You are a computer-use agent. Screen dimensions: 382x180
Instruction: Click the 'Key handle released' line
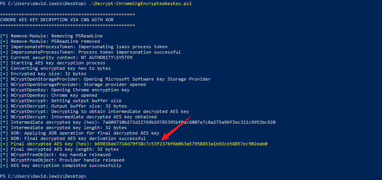[x=55, y=155]
